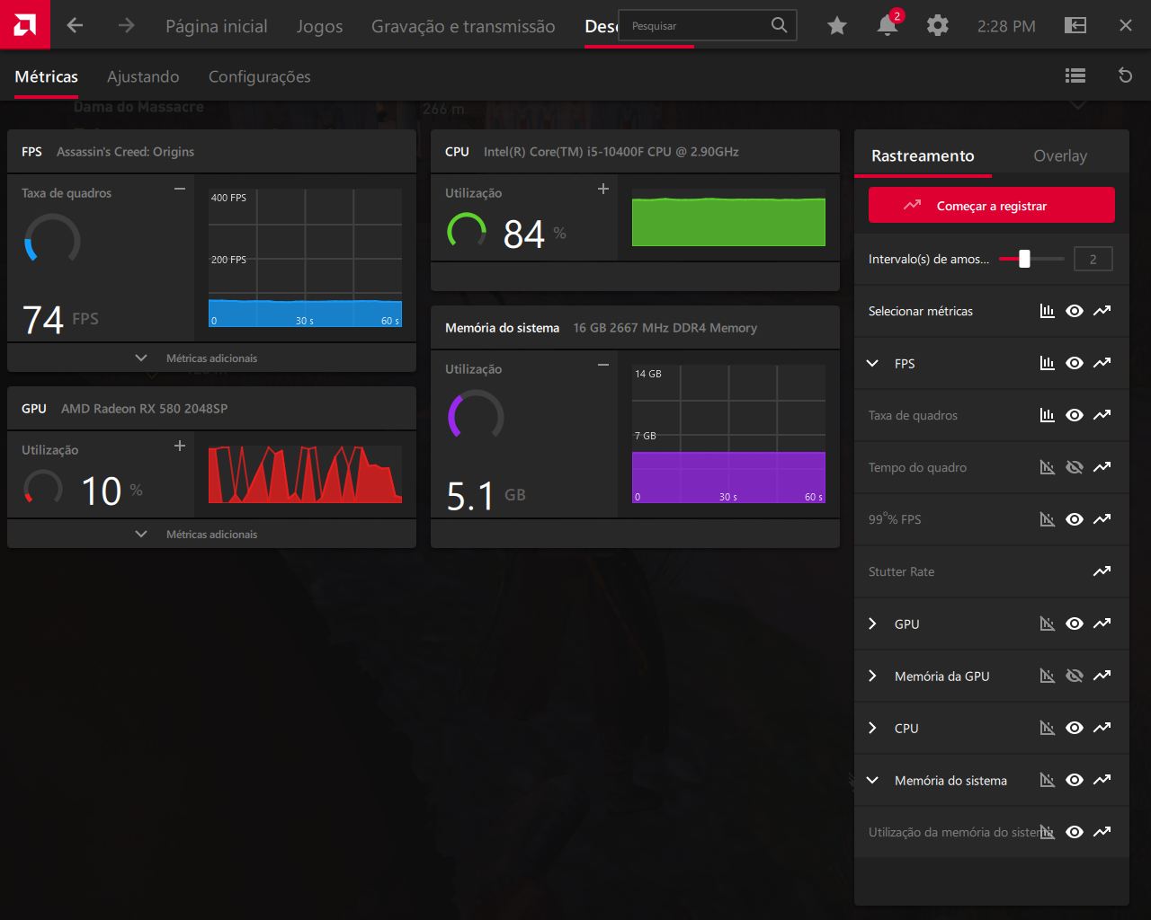Click the search magnifier icon
The image size is (1151, 920).
tap(780, 25)
